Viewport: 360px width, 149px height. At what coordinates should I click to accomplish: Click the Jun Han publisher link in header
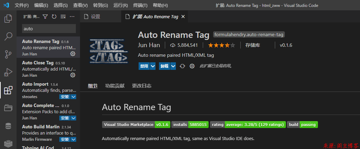(x=149, y=45)
